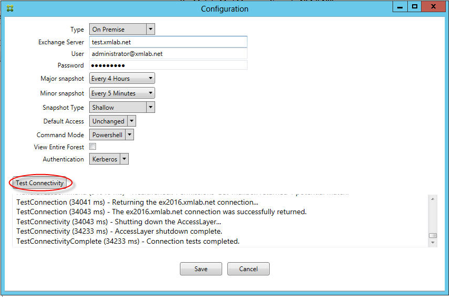Close the Configuration window
The image size is (449, 297).
pyautogui.click(x=433, y=6)
